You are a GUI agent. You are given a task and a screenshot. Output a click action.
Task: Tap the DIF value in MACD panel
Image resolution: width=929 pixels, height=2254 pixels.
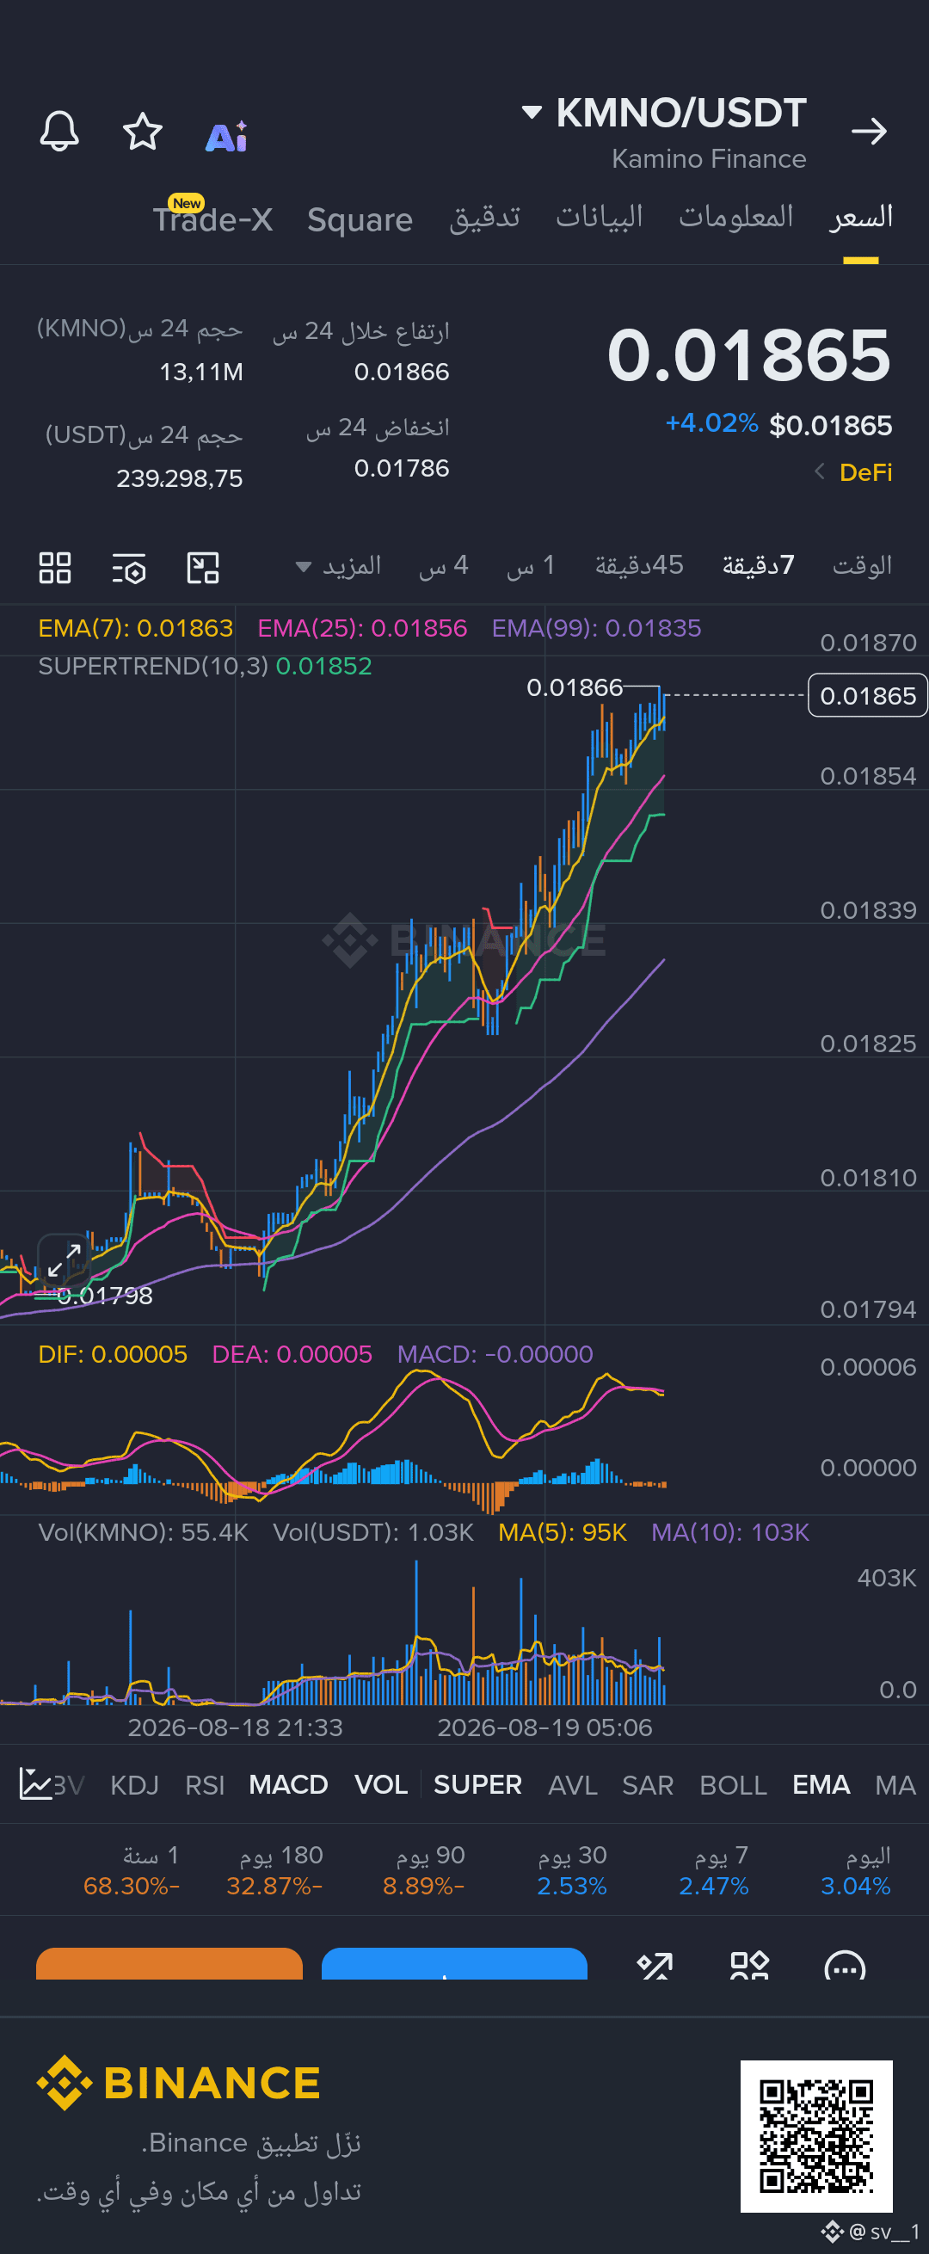point(113,1354)
